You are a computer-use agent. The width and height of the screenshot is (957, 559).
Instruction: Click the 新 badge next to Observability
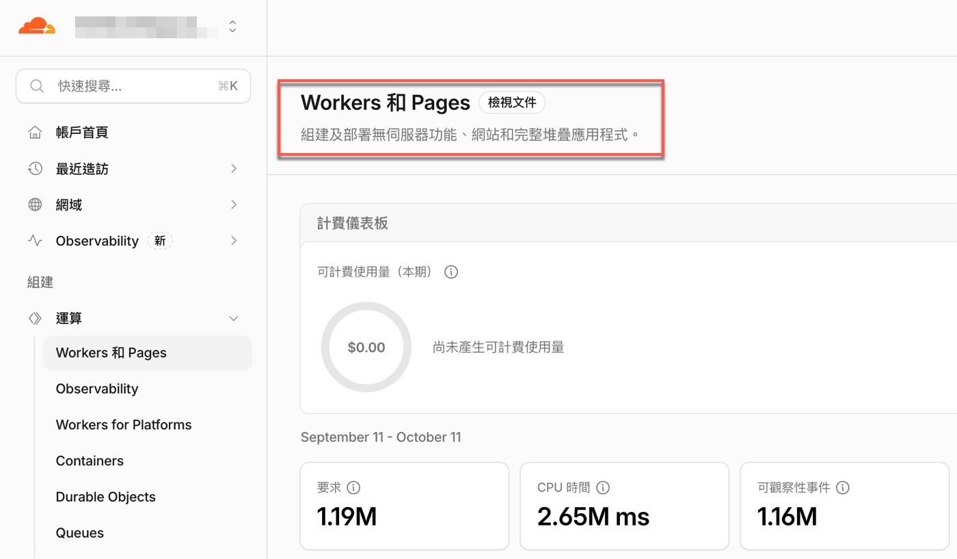tap(160, 241)
